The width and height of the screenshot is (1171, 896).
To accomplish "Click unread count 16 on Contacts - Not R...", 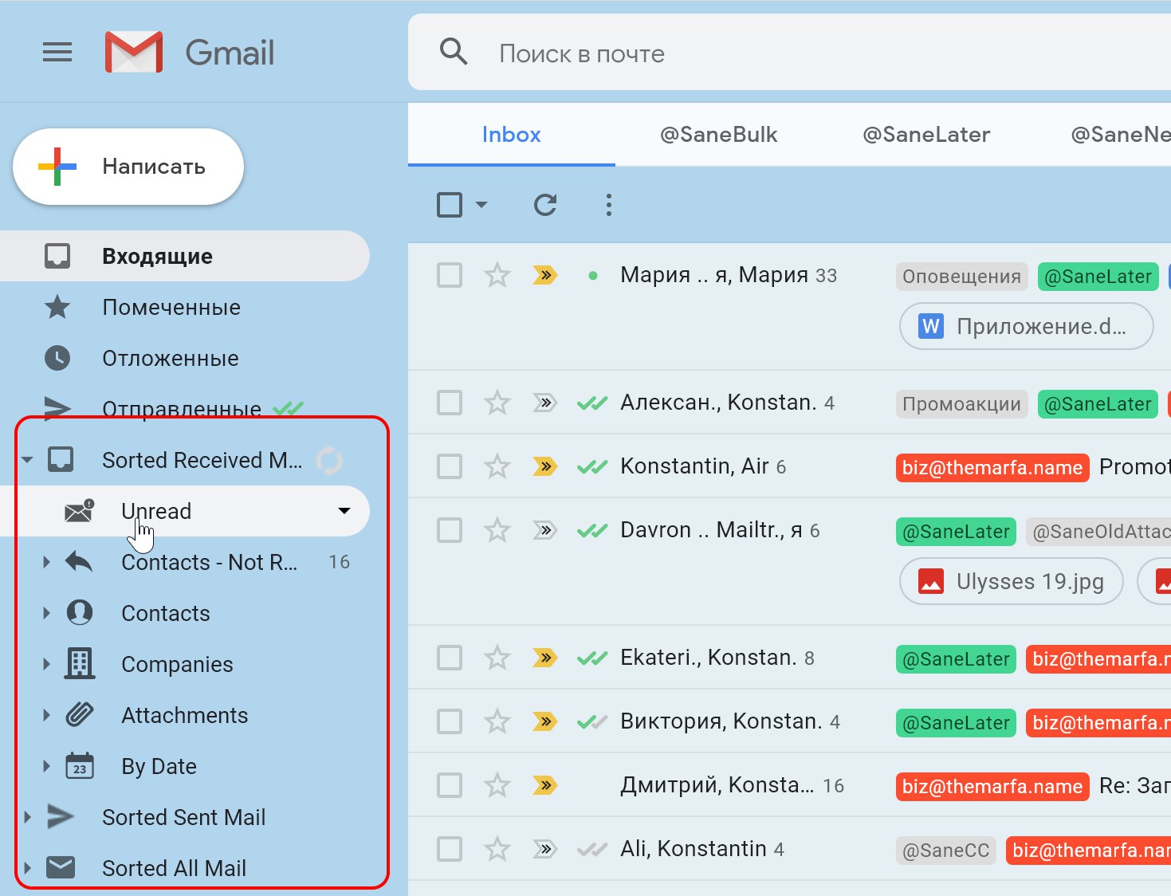I will coord(340,562).
